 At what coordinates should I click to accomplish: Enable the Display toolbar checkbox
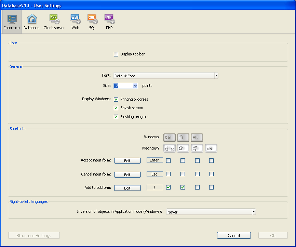(116, 54)
